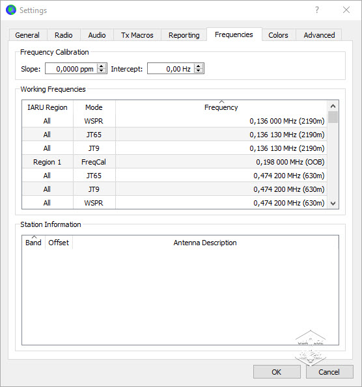Increase the Intercept Hz value with up arrow
362x387 pixels.
[199, 66]
